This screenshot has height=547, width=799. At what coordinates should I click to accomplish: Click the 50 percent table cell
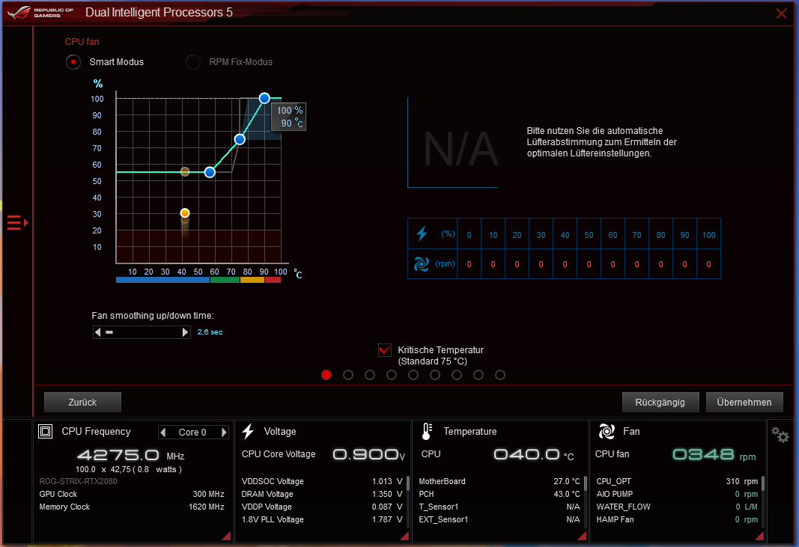coord(589,233)
